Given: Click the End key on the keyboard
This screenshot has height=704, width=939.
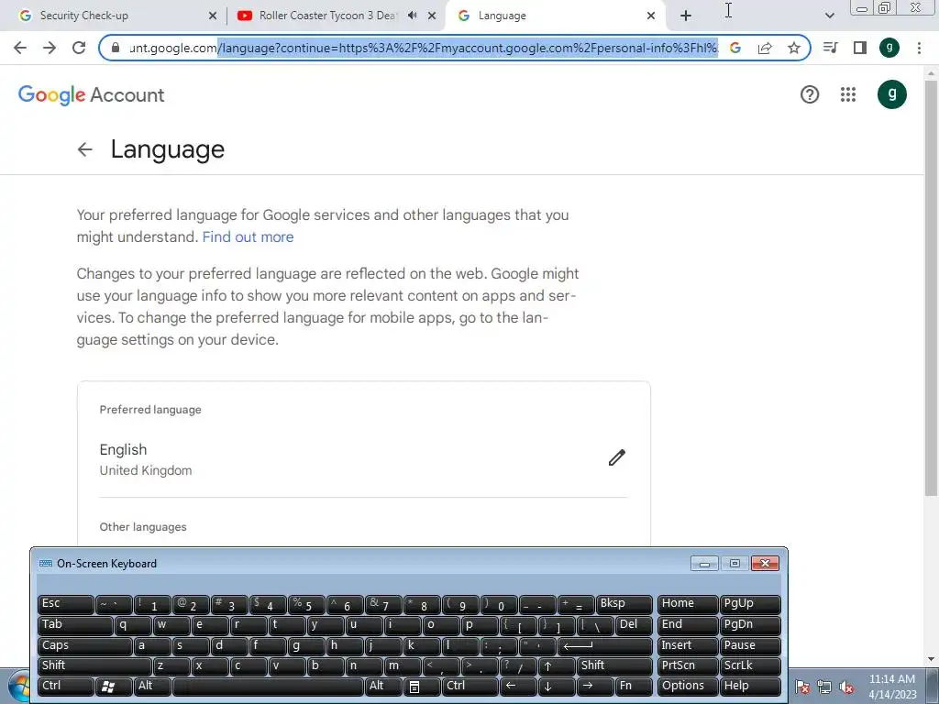Looking at the screenshot, I should pyautogui.click(x=687, y=625).
